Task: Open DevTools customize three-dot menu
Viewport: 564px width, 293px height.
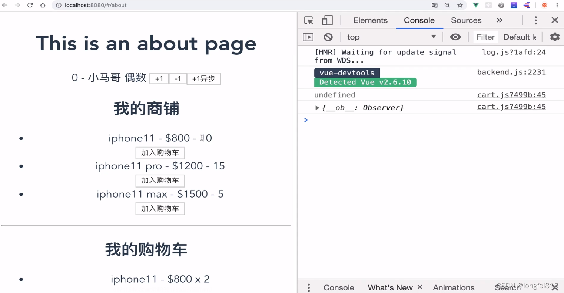Action: [535, 20]
